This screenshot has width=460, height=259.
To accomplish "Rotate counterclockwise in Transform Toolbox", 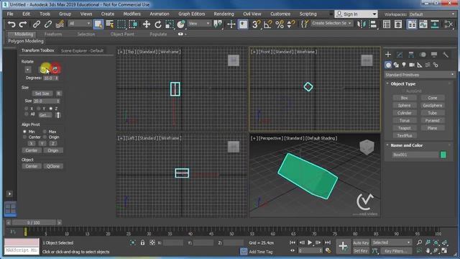I will (44, 69).
